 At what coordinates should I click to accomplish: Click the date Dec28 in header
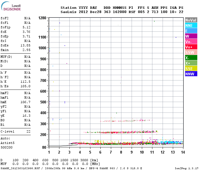[96, 12]
